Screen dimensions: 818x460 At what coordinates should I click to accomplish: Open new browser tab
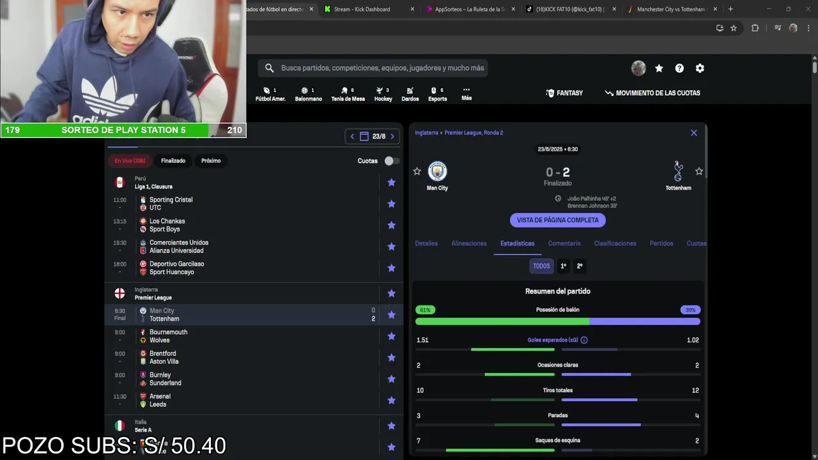tap(730, 9)
